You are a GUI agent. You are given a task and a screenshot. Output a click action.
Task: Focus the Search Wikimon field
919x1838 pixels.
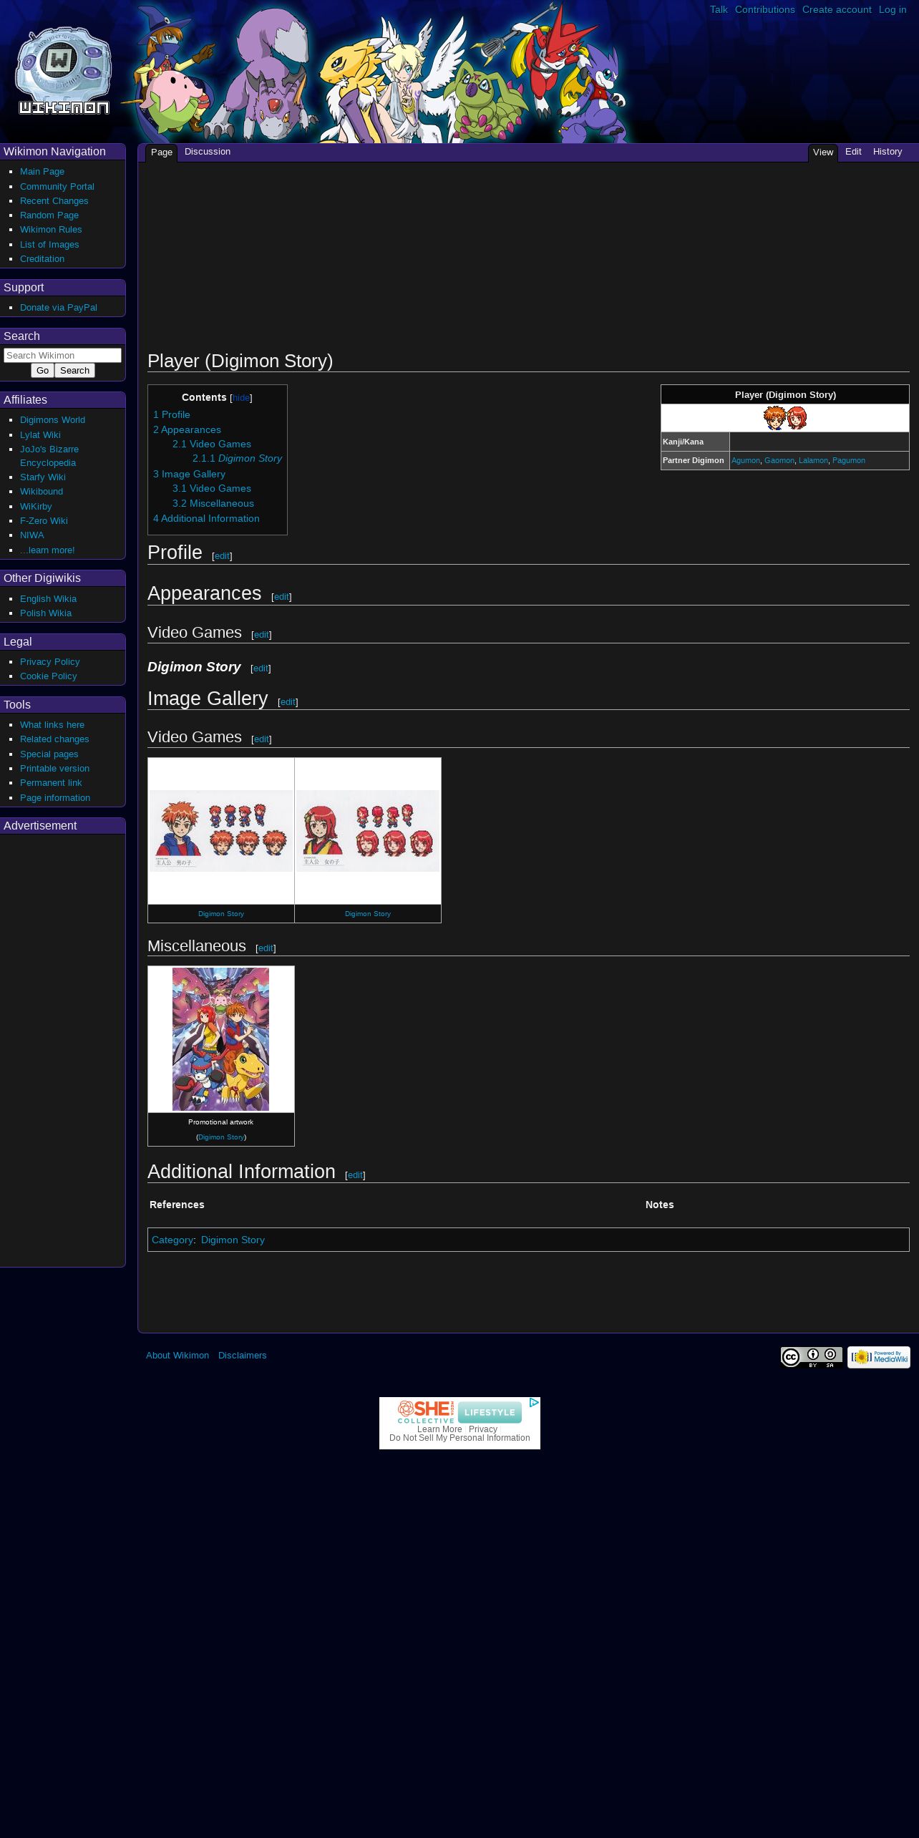62,355
